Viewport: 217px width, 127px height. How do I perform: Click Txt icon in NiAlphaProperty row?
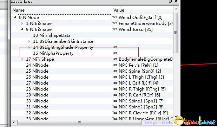(x=114, y=53)
